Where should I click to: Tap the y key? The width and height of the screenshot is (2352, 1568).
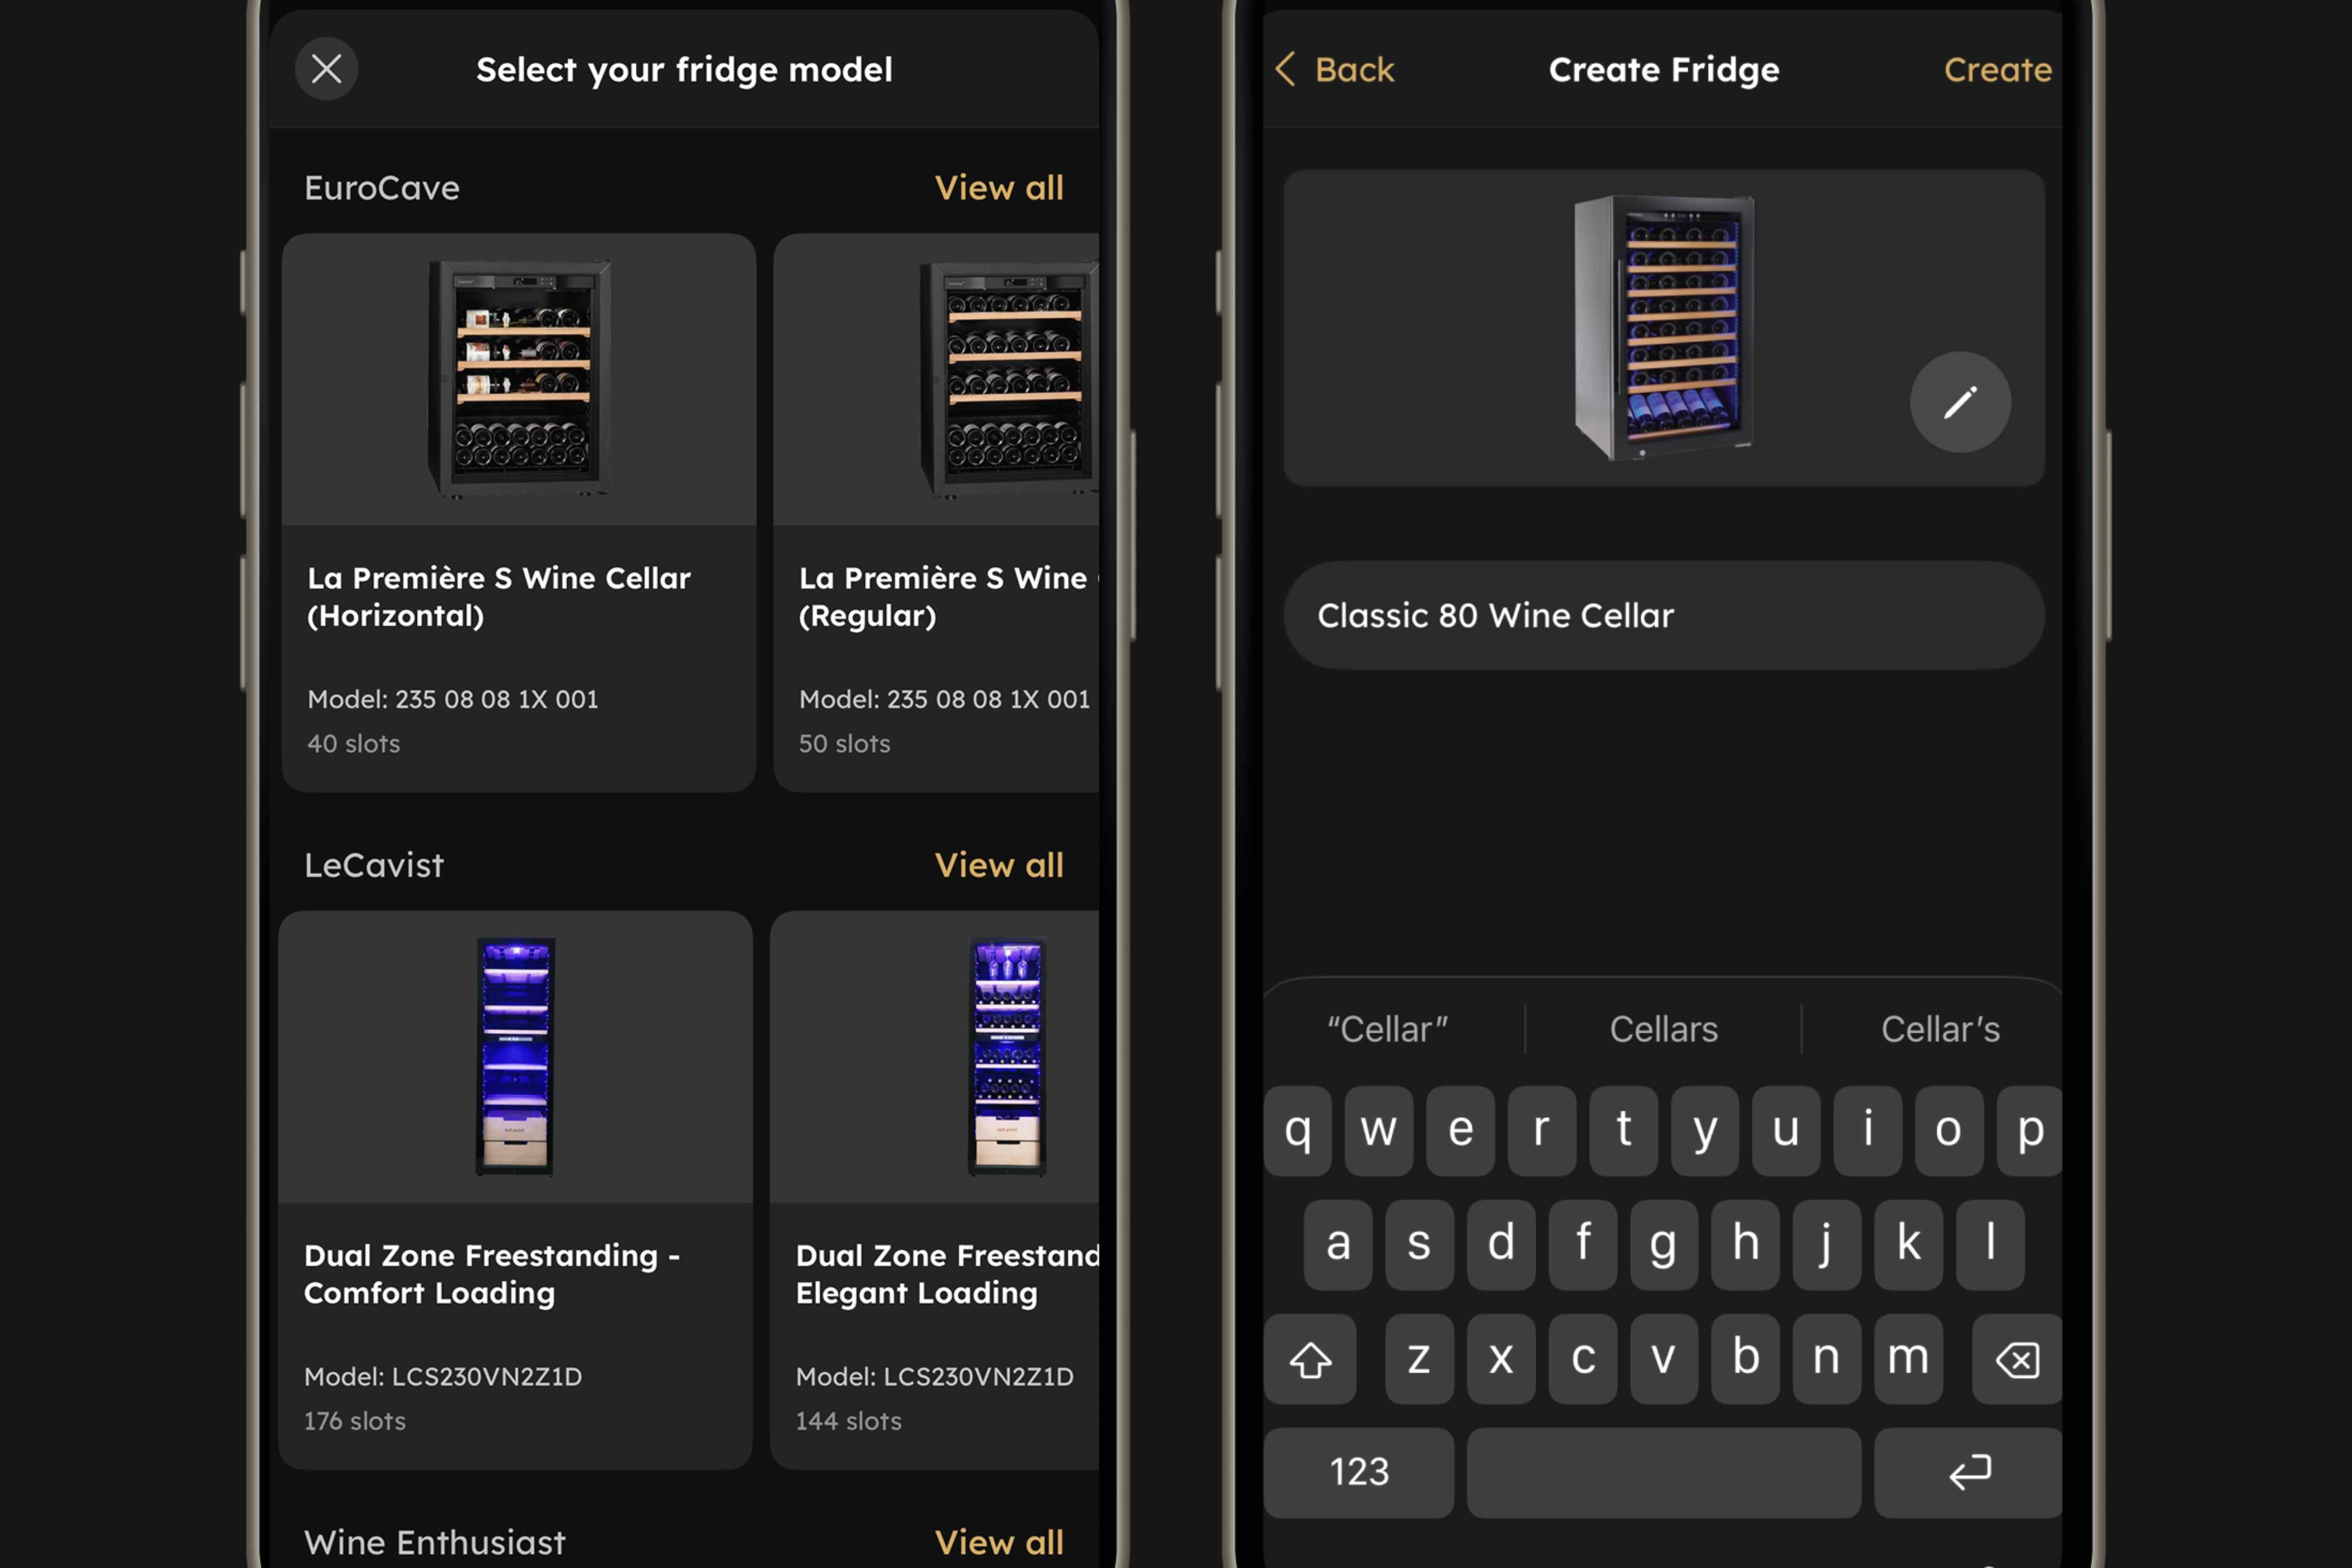[1705, 1131]
